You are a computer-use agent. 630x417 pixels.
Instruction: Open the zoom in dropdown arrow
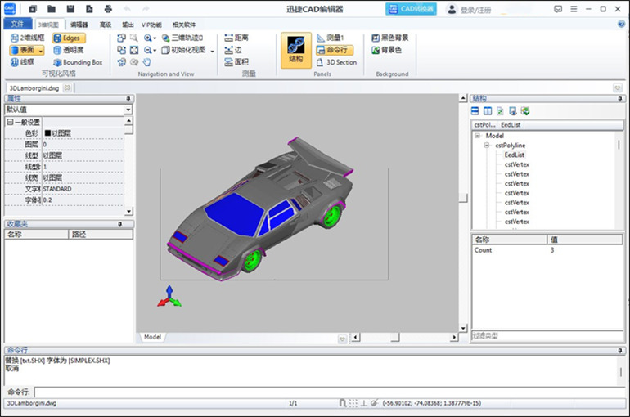(155, 38)
